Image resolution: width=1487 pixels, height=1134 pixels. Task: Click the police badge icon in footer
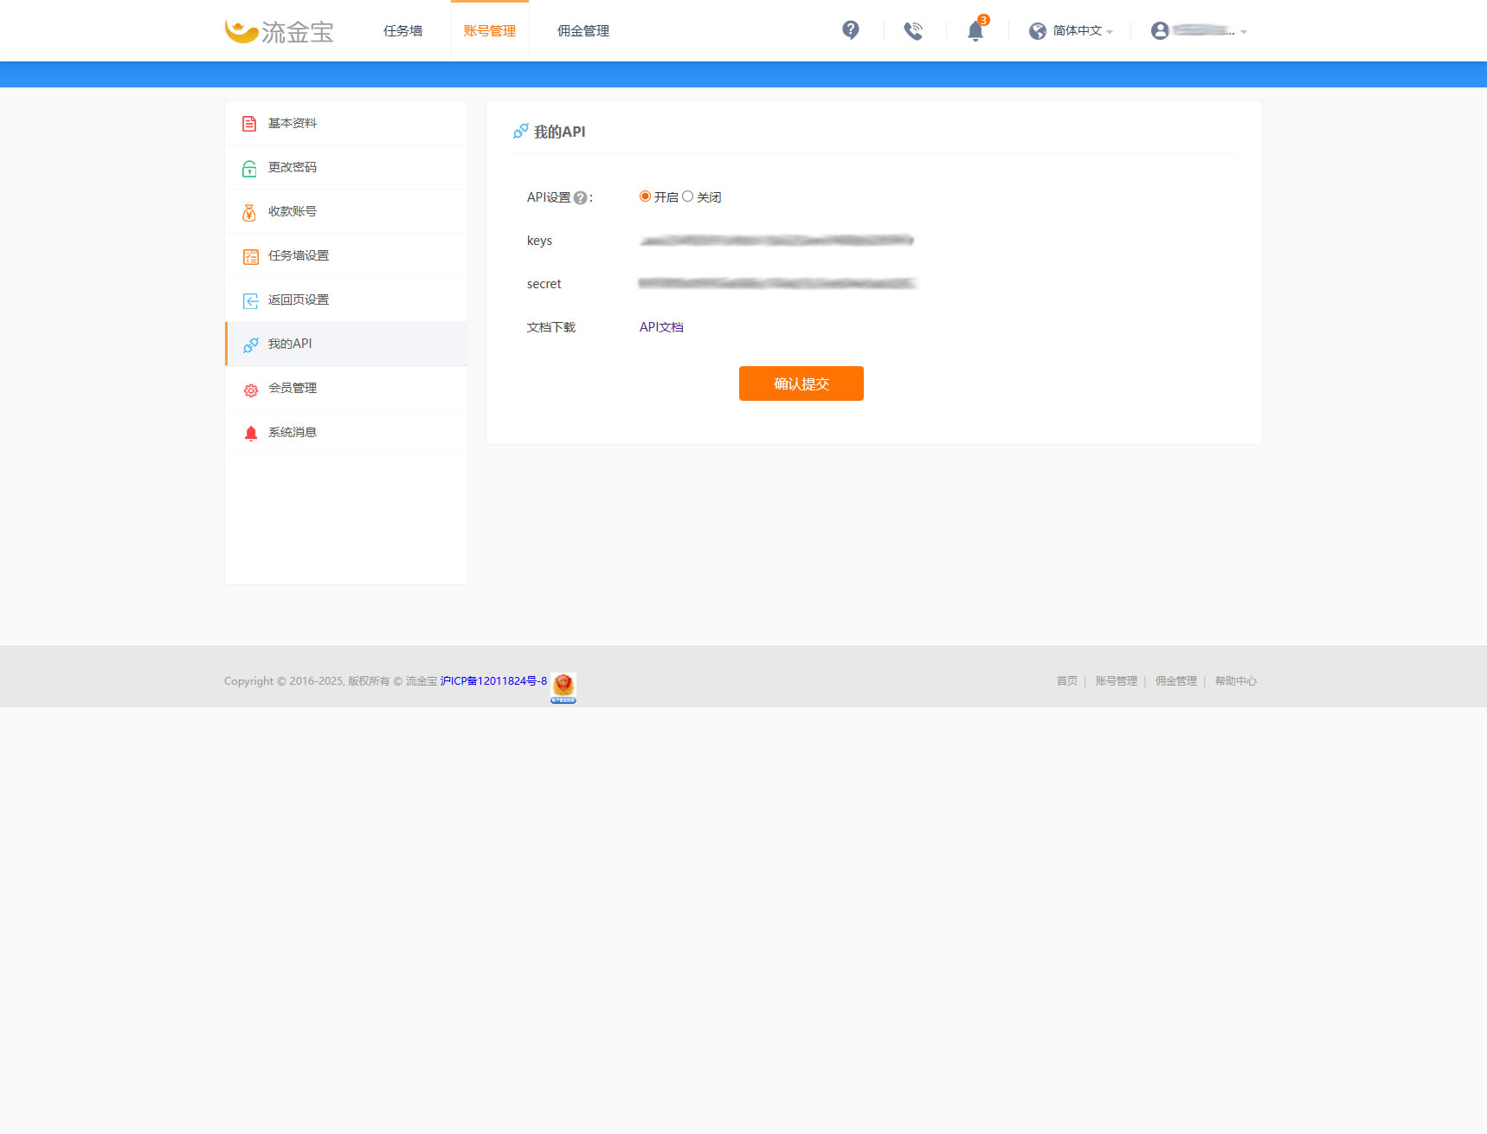pos(563,687)
